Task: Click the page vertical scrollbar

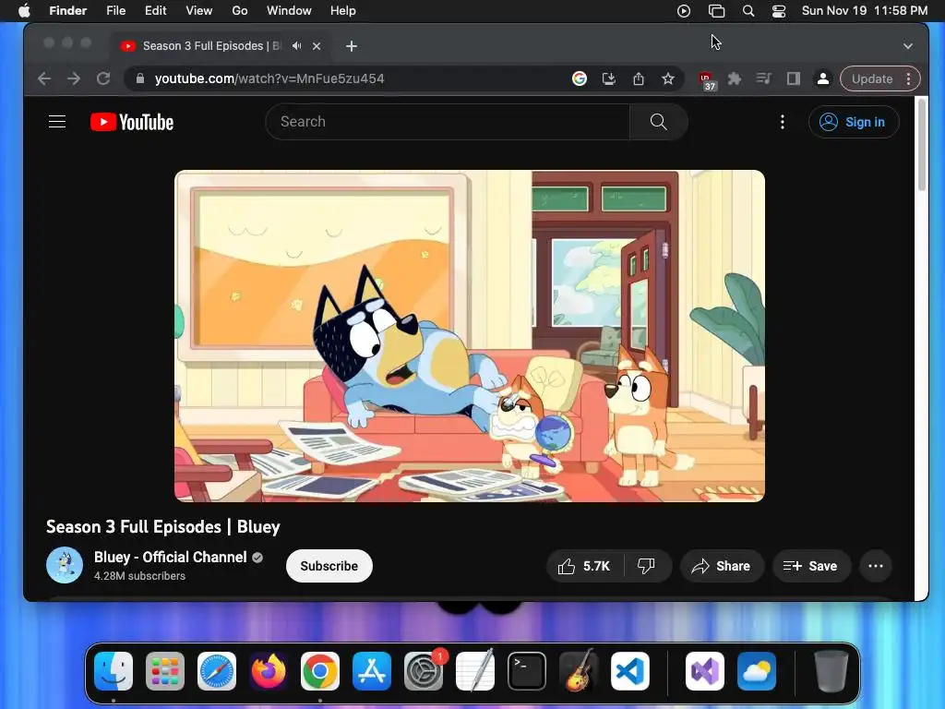Action: click(922, 145)
